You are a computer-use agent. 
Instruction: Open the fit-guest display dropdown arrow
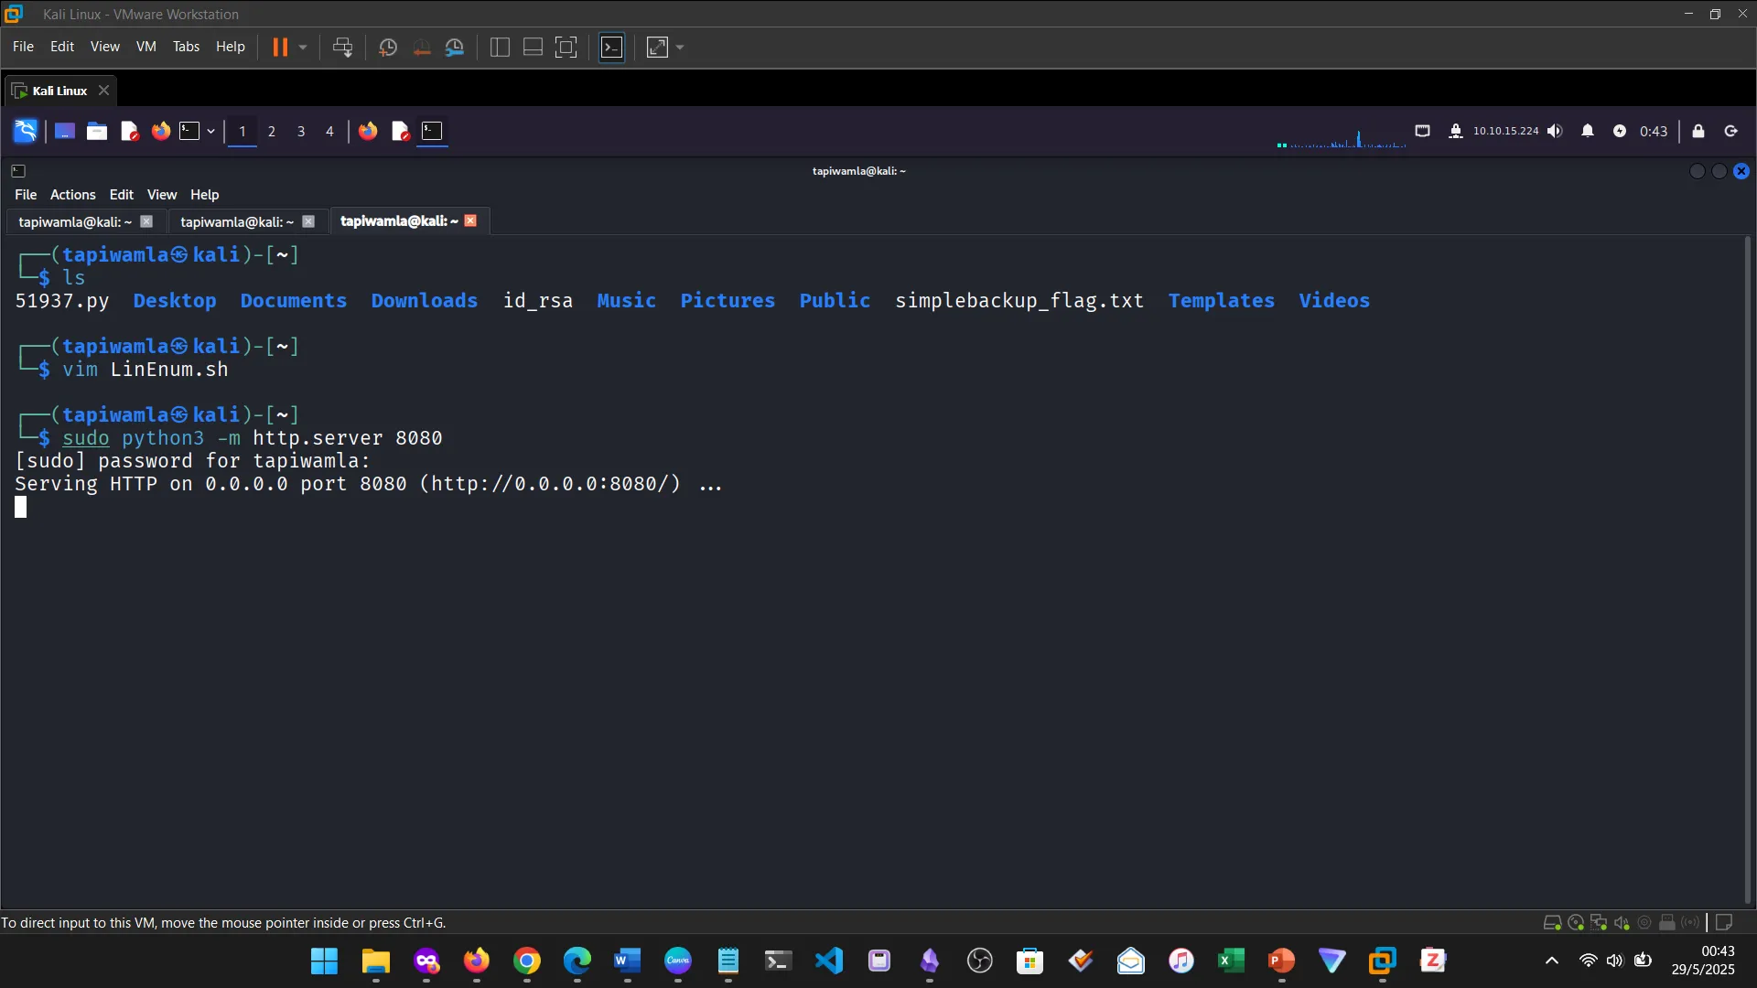pos(678,47)
